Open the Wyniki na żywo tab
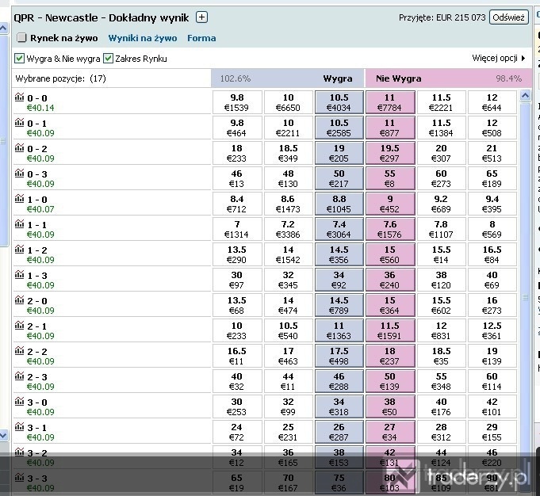Screen dimensions: 540x496 tap(143, 38)
